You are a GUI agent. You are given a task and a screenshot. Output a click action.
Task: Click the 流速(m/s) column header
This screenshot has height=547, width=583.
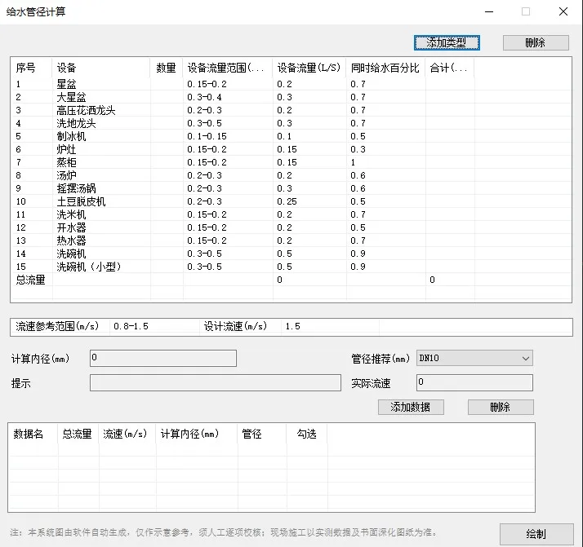127,434
